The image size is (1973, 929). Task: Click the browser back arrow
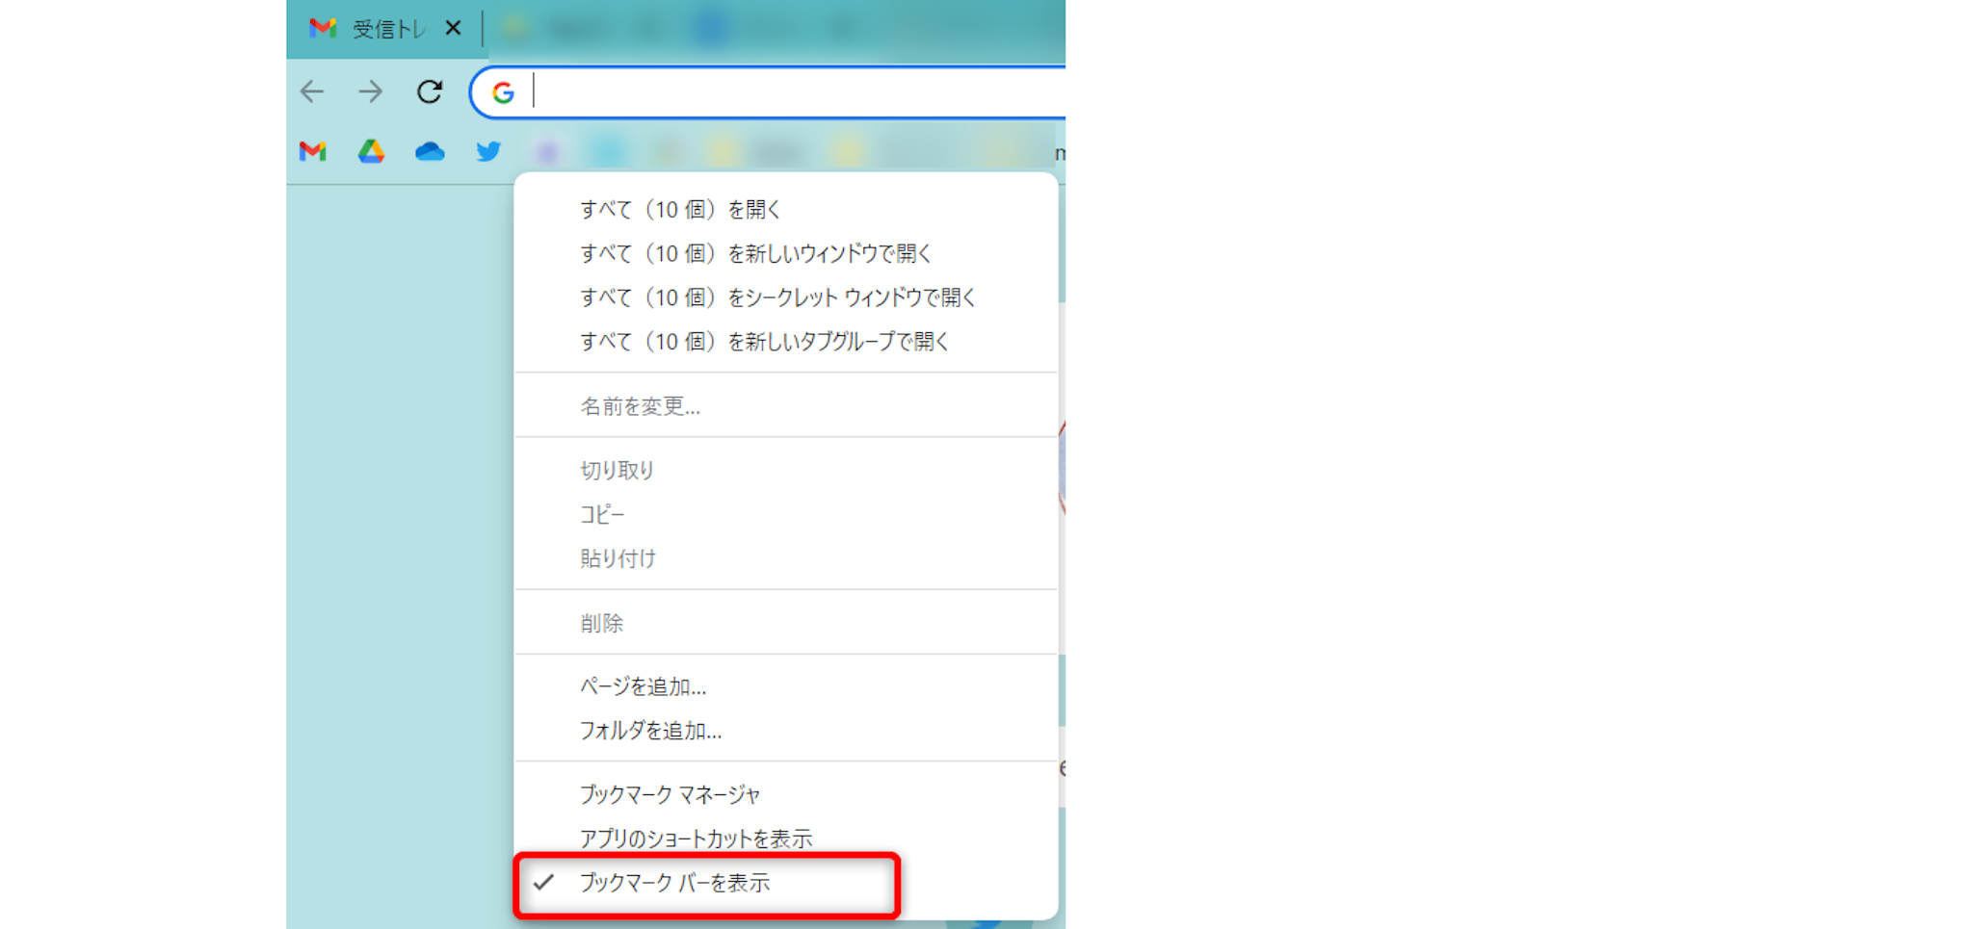coord(312,92)
